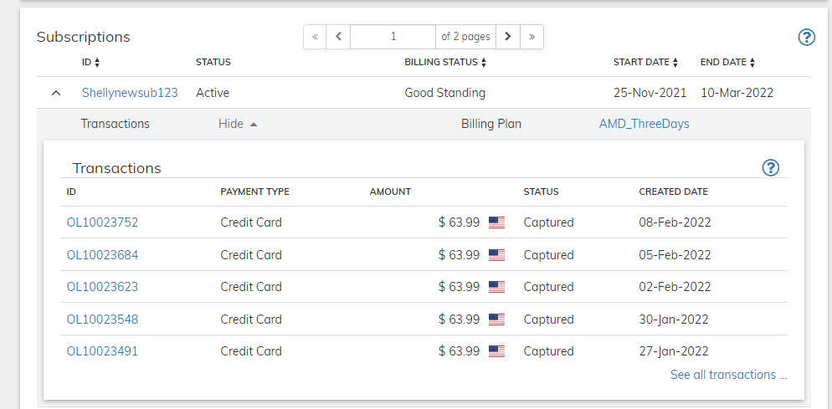This screenshot has height=409, width=832.
Task: Click created date 02-Feb-2022
Action: click(675, 287)
